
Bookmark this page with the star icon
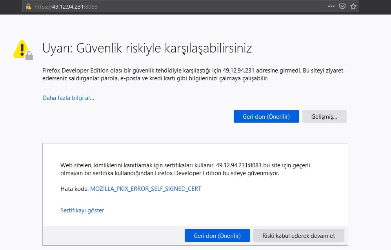point(353,7)
